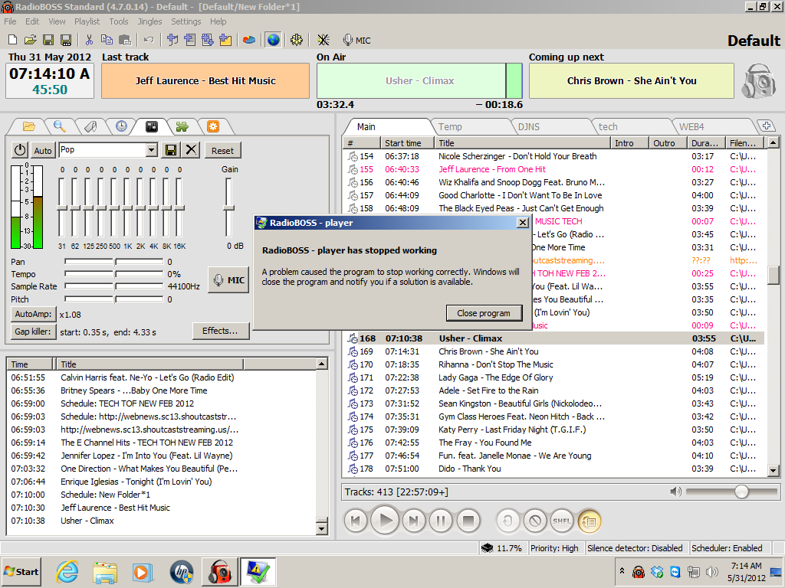The width and height of the screenshot is (785, 588).
Task: Click the playlist volume slider knob
Action: pyautogui.click(x=741, y=492)
